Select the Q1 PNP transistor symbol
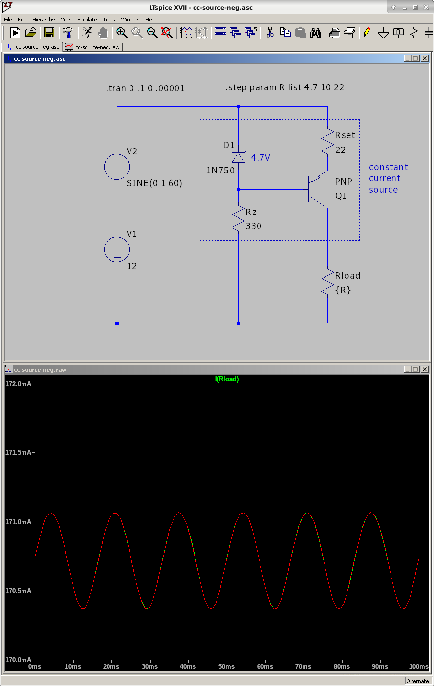This screenshot has height=686, width=434. coord(317,188)
